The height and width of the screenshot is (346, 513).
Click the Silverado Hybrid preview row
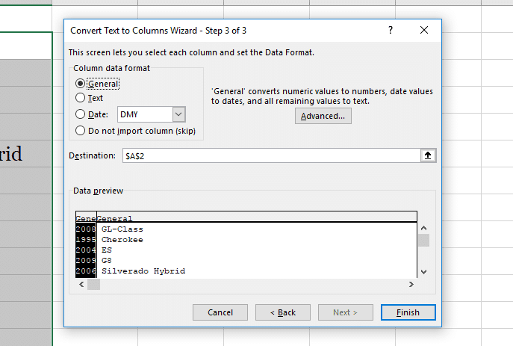click(143, 271)
